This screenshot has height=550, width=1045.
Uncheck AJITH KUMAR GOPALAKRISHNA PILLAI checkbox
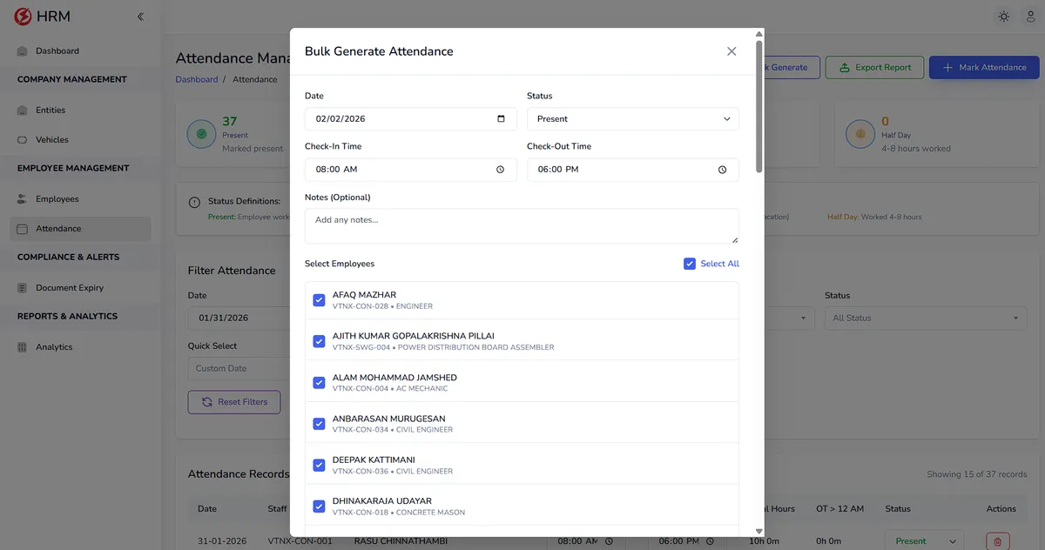pyautogui.click(x=319, y=341)
